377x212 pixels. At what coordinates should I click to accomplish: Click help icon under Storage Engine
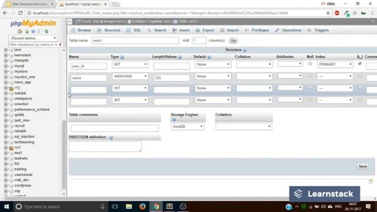click(174, 120)
